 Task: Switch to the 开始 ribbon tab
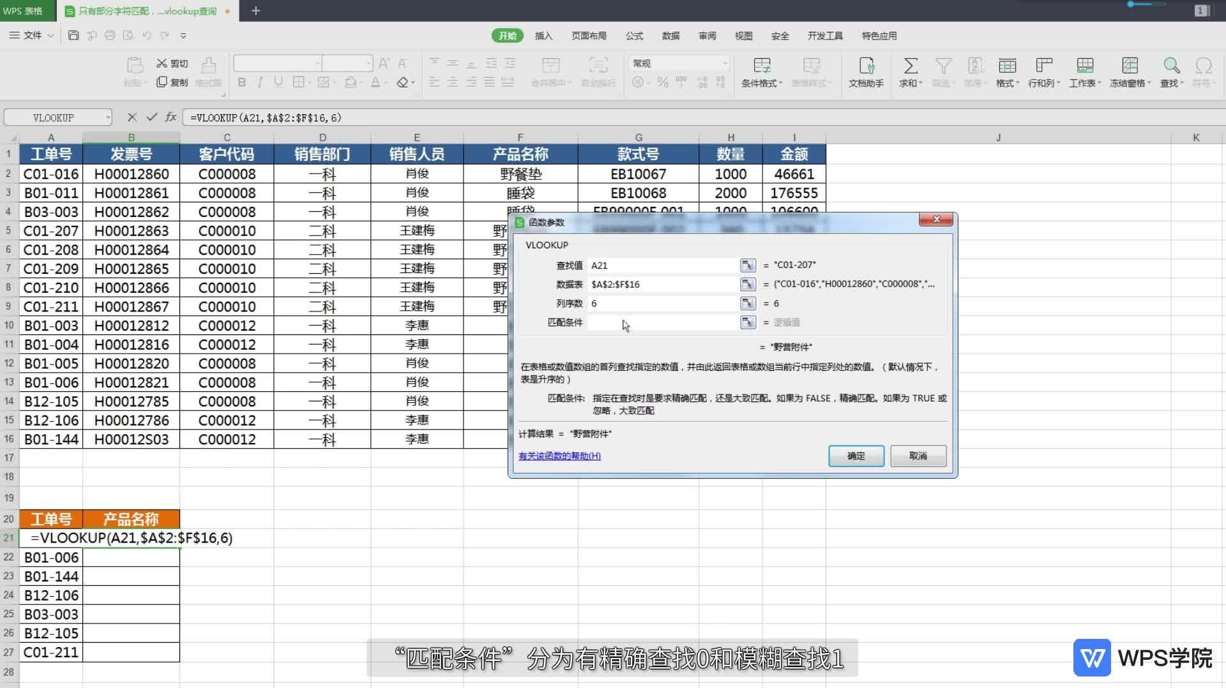507,36
